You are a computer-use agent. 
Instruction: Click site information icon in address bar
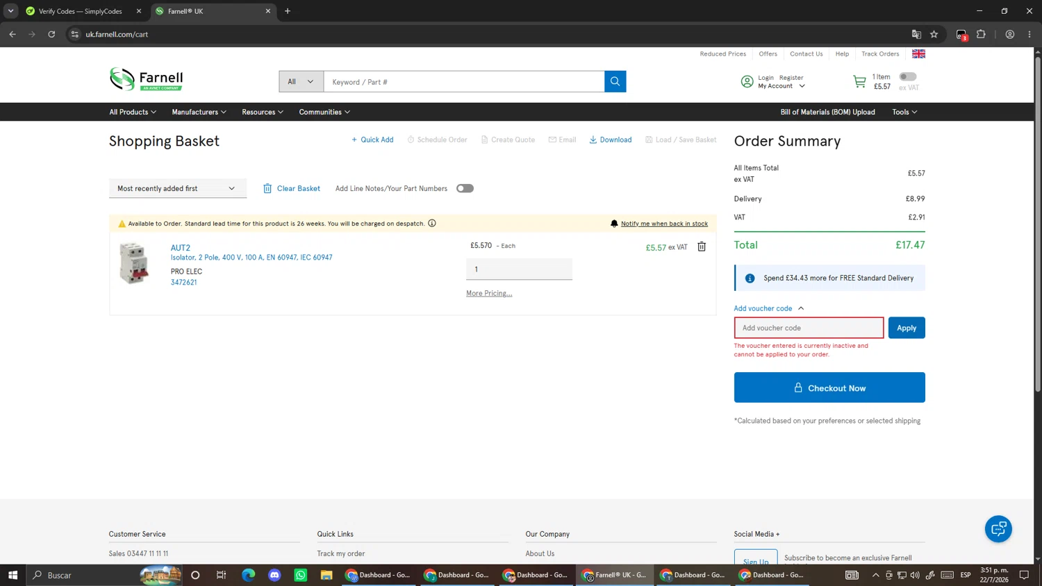tap(75, 34)
